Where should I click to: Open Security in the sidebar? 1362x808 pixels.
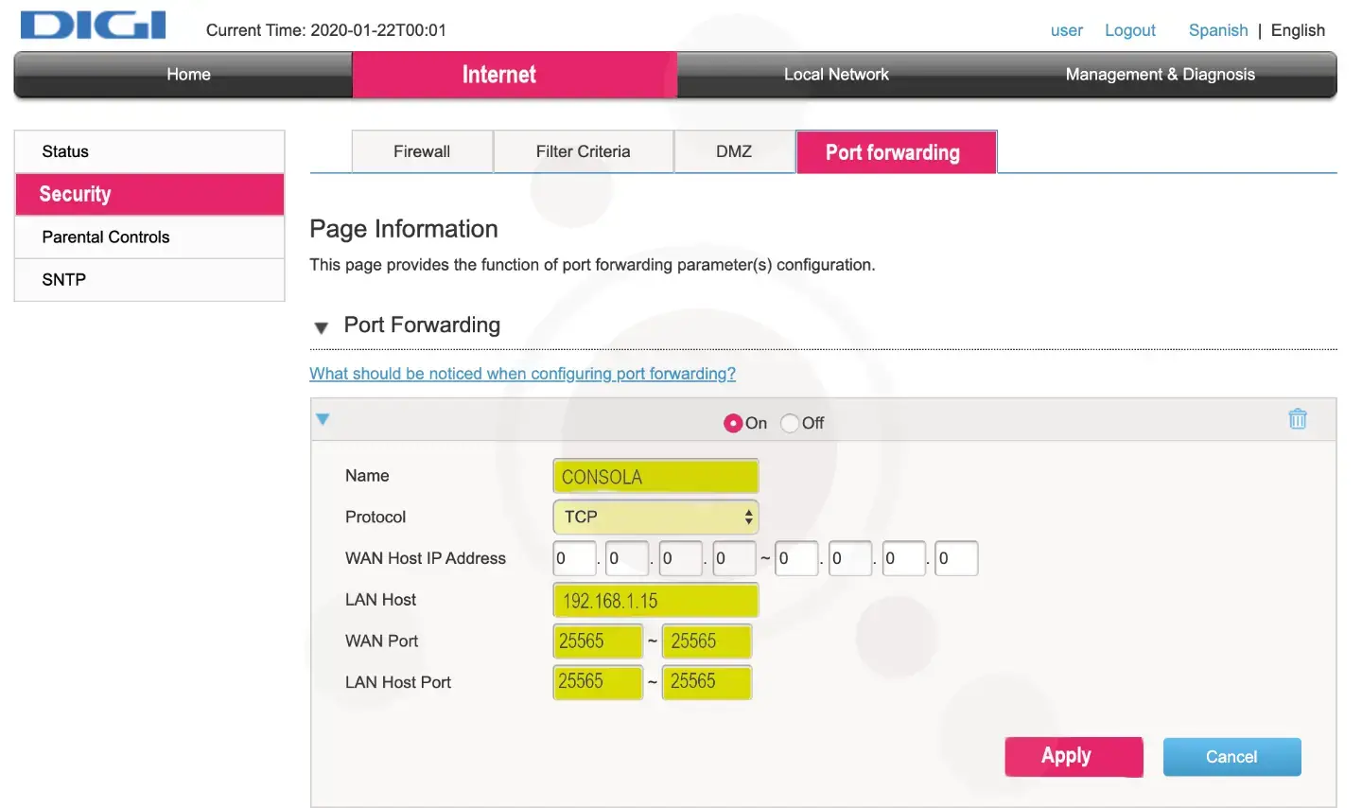click(149, 194)
